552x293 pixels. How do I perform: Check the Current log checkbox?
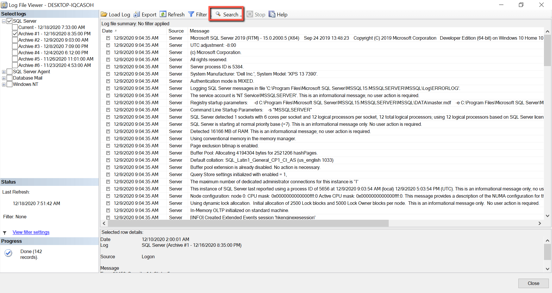[15, 27]
